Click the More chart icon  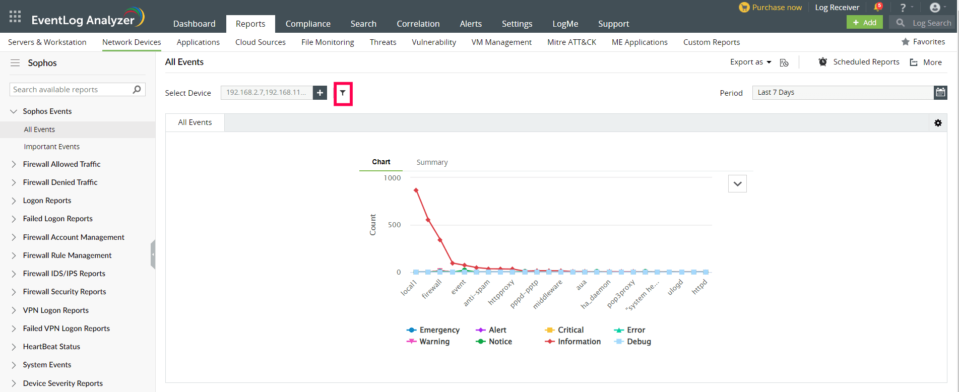point(914,62)
